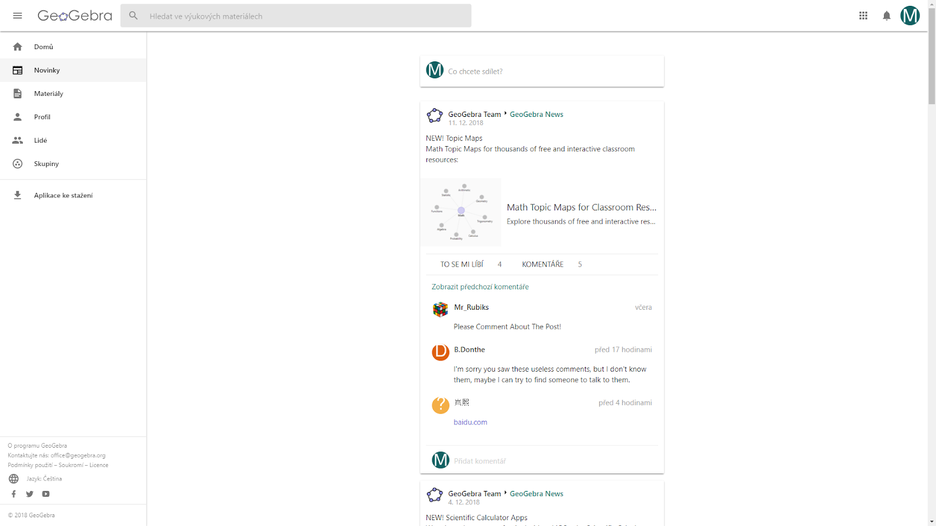
Task: Click the search magnifier icon
Action: coord(133,16)
